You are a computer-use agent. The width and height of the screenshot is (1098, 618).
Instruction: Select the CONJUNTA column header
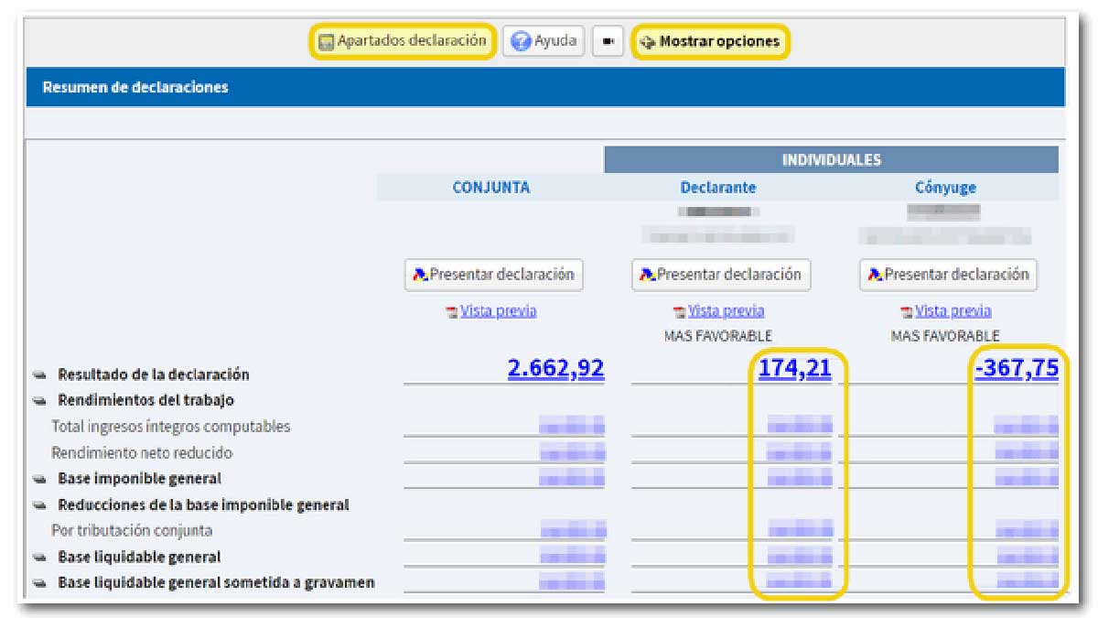pos(494,187)
